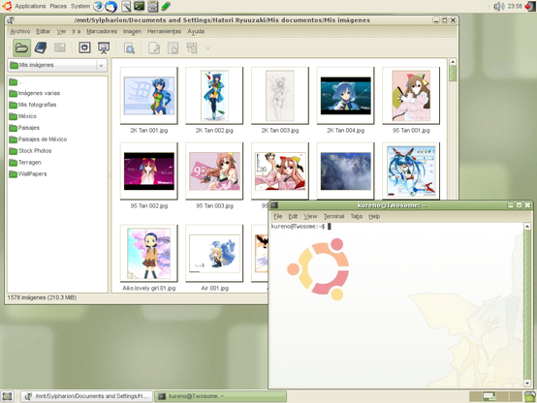The image size is (537, 403).
Task: Launch the calculator panel icon
Action: tap(152, 6)
